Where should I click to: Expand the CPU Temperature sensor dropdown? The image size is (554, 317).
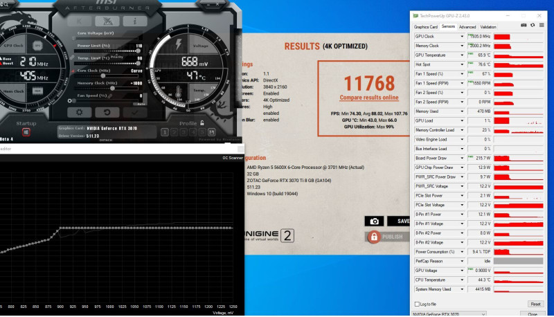[462, 280]
